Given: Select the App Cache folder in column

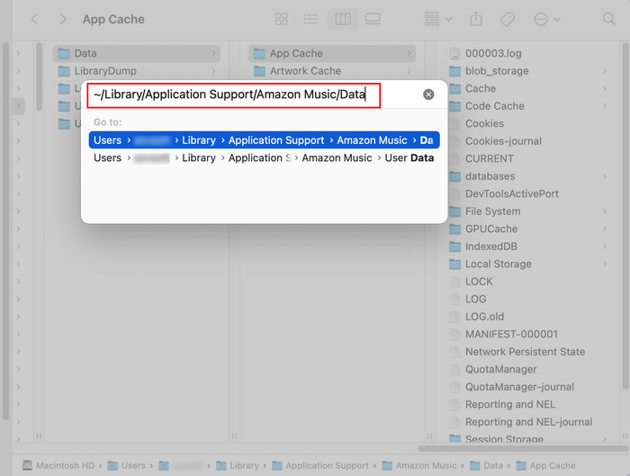Looking at the screenshot, I should (332, 53).
